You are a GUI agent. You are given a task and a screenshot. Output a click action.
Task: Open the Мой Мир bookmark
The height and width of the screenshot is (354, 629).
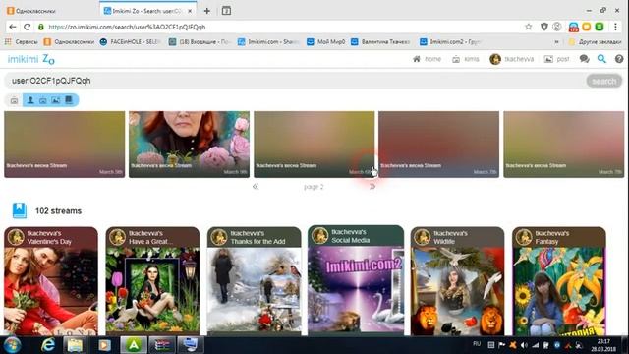pos(325,41)
